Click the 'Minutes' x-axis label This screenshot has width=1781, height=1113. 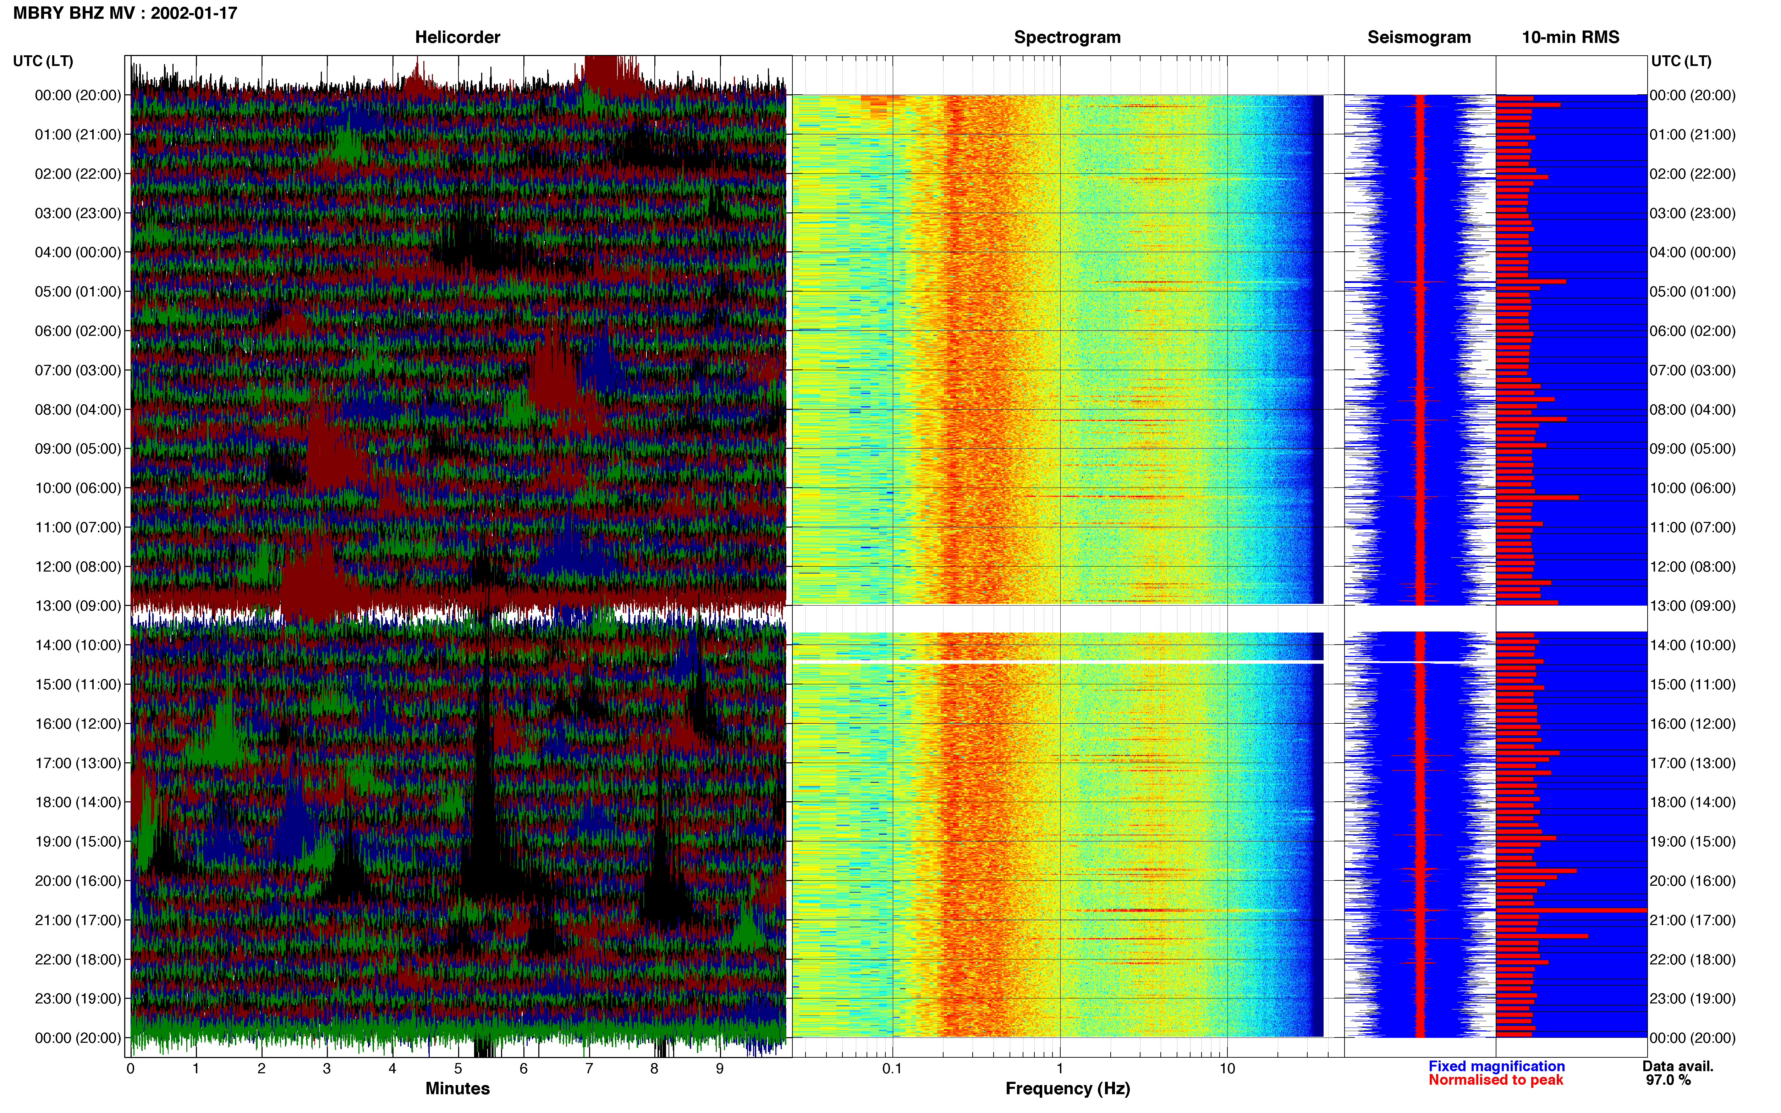[457, 1089]
